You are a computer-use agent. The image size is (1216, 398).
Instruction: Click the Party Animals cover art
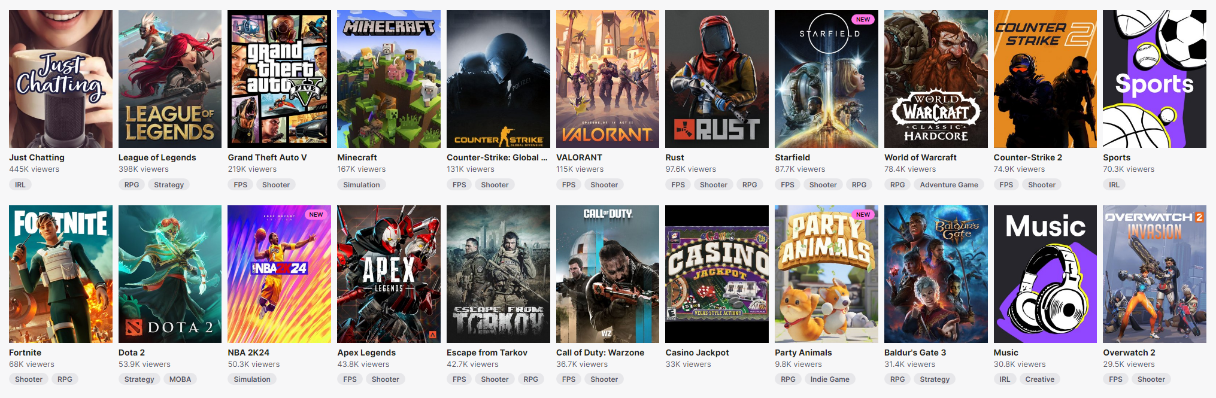point(826,274)
